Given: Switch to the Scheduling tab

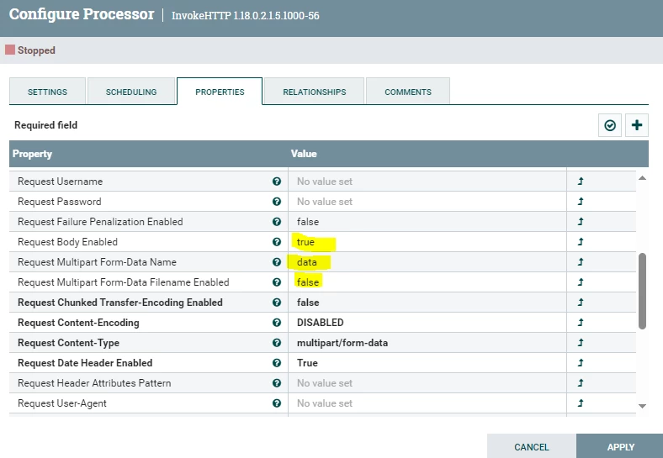Looking at the screenshot, I should click(x=131, y=92).
